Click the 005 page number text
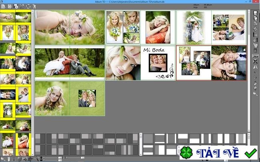Screen dimensions: 260x162 point(206,7)
